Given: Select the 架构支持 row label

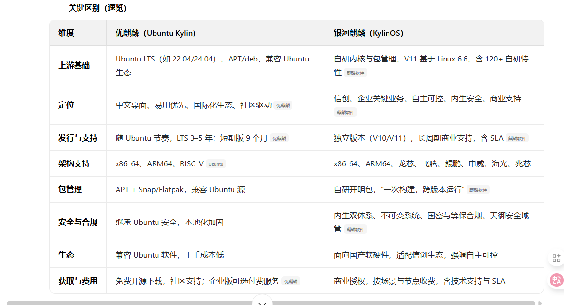Looking at the screenshot, I should click(74, 164).
